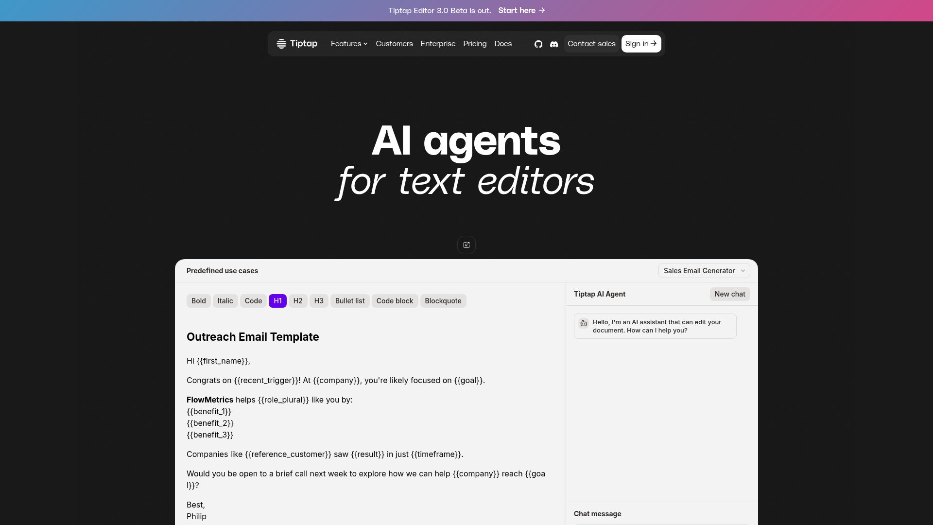Image resolution: width=933 pixels, height=525 pixels.
Task: Expand the Features menu
Action: pyautogui.click(x=349, y=44)
